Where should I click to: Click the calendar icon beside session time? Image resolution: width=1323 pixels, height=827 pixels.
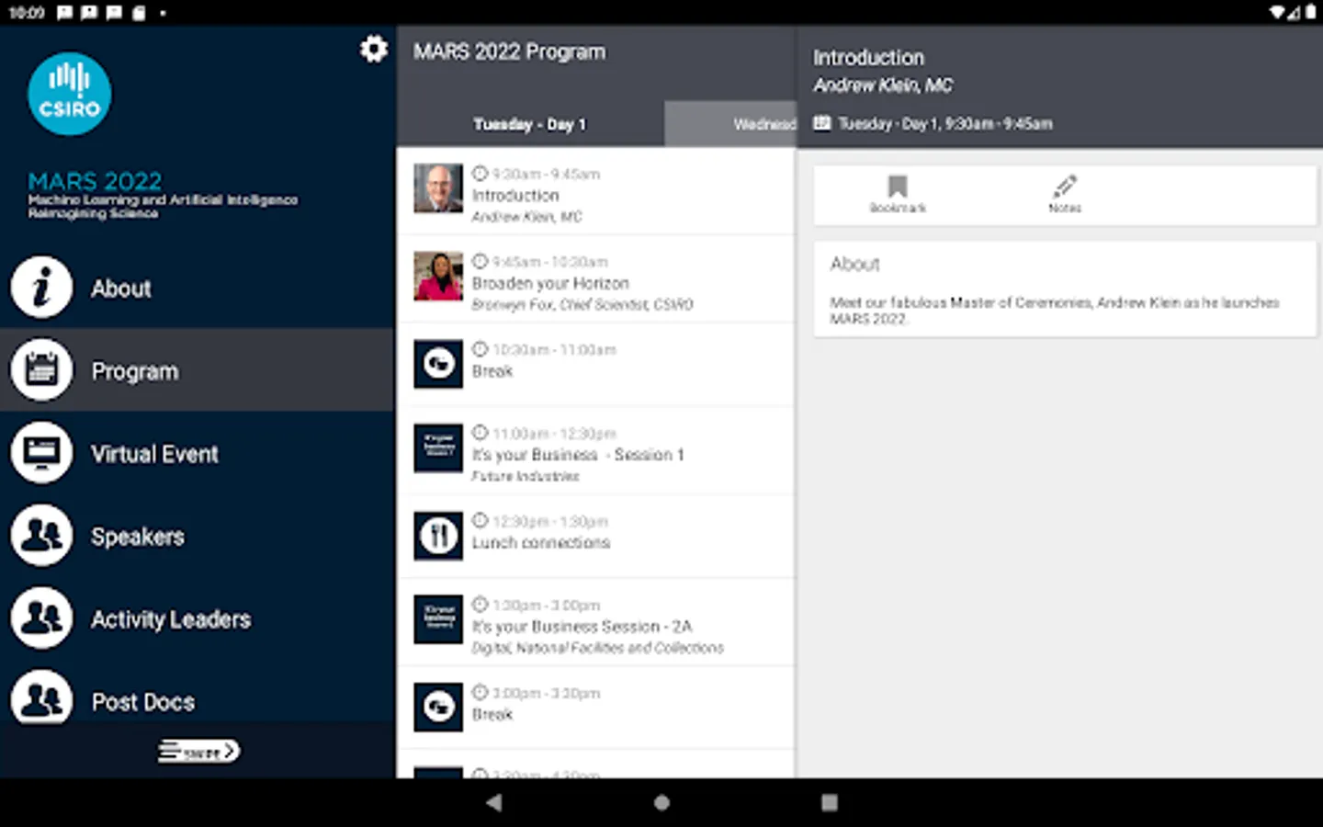(x=822, y=123)
